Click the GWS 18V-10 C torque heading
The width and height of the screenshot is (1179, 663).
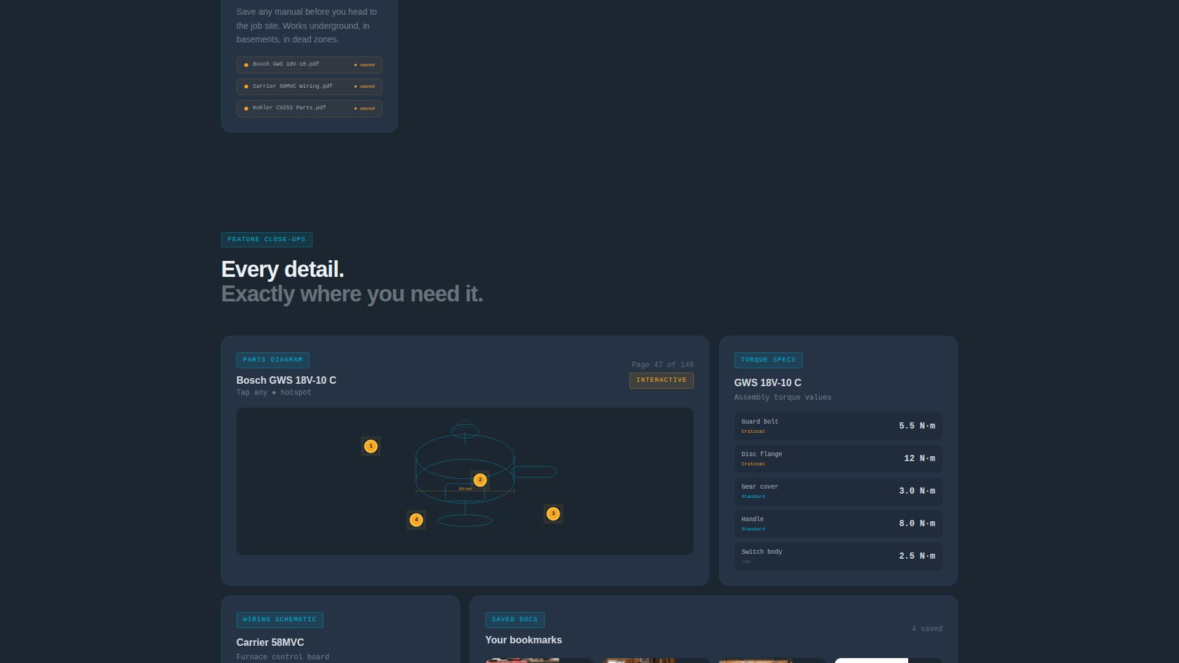coord(768,383)
